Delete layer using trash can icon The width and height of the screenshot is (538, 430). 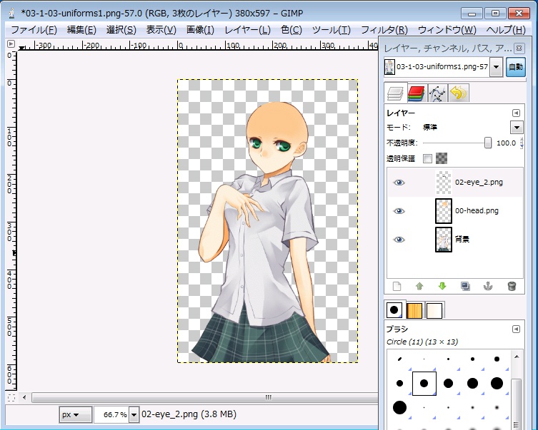[x=512, y=286]
